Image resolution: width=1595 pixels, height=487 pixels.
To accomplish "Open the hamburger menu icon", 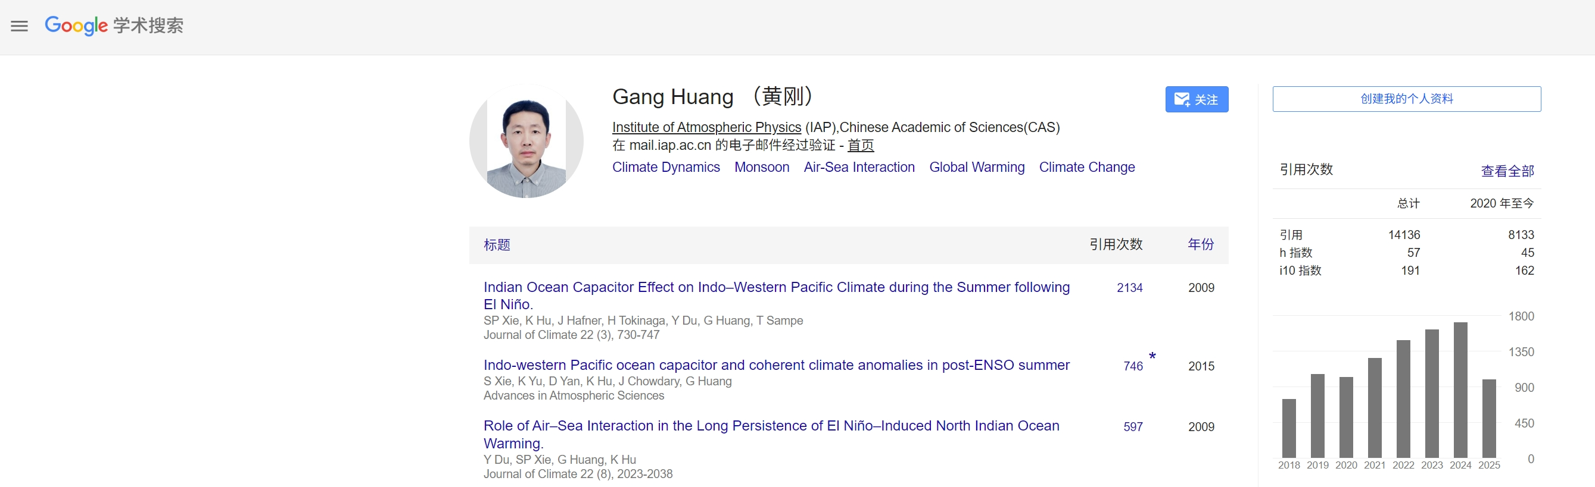I will (x=19, y=26).
